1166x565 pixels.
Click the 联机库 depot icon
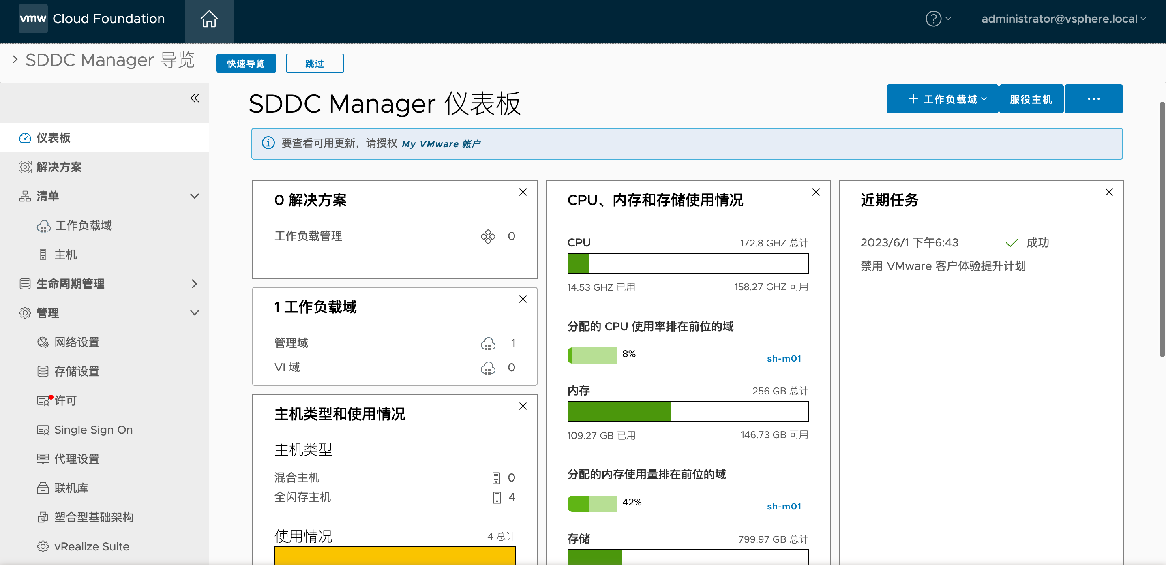(43, 488)
